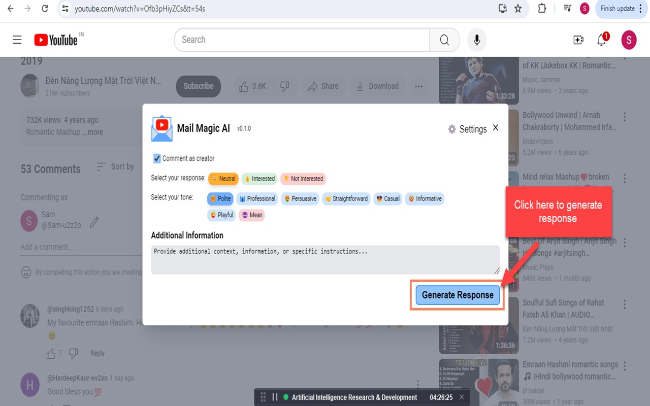Open channel Đèn Năng Lượng Mặt Trời avatar
This screenshot has height=406, width=650.
[30, 86]
